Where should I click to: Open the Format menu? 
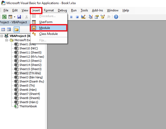[49, 10]
